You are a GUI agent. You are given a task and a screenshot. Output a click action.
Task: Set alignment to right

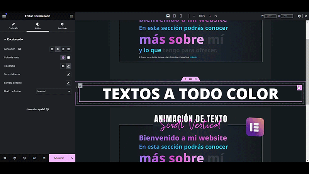[63, 49]
